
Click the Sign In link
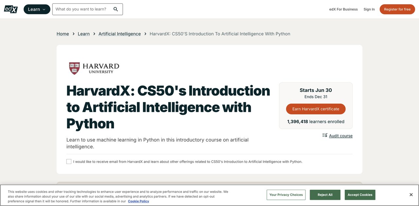pyautogui.click(x=369, y=9)
